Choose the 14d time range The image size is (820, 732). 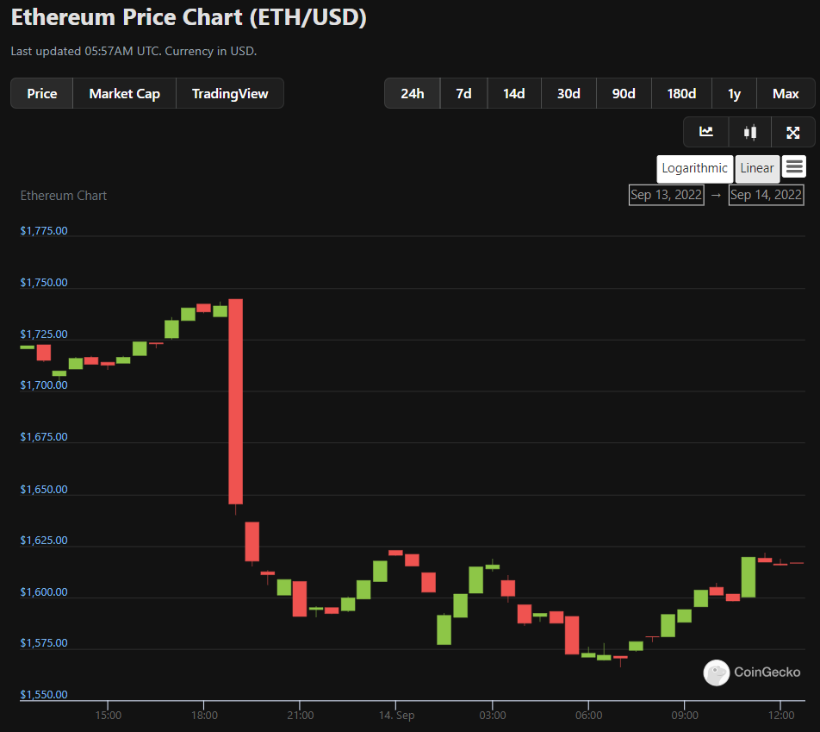point(514,94)
